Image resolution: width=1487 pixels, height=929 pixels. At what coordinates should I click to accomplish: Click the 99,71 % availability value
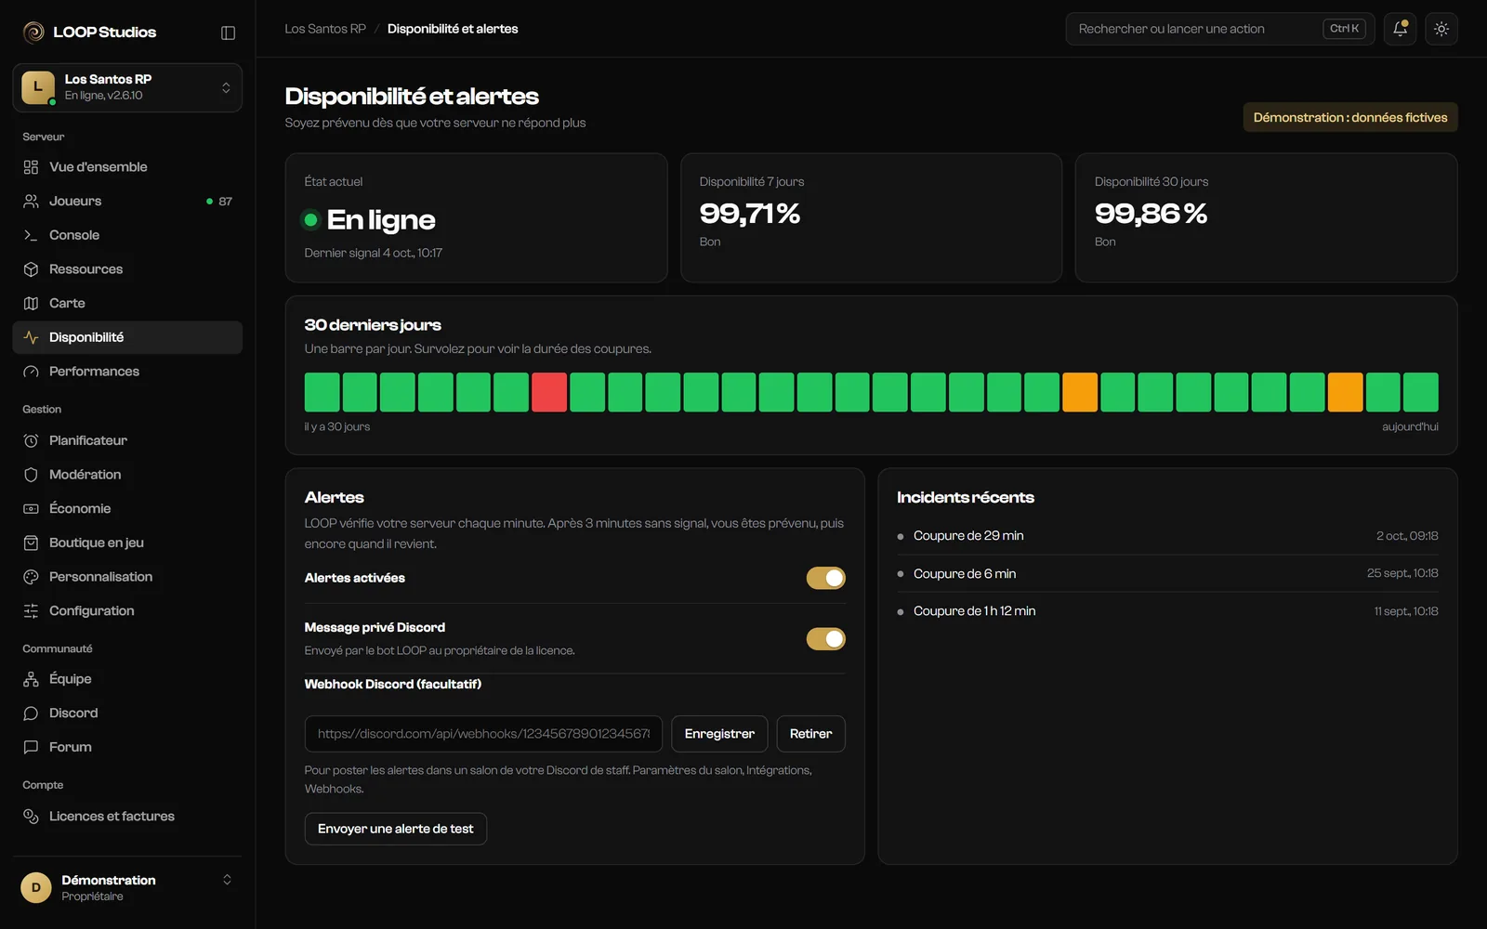pos(750,214)
